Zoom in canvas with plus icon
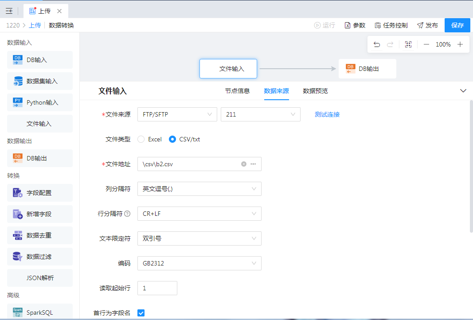 click(x=460, y=44)
